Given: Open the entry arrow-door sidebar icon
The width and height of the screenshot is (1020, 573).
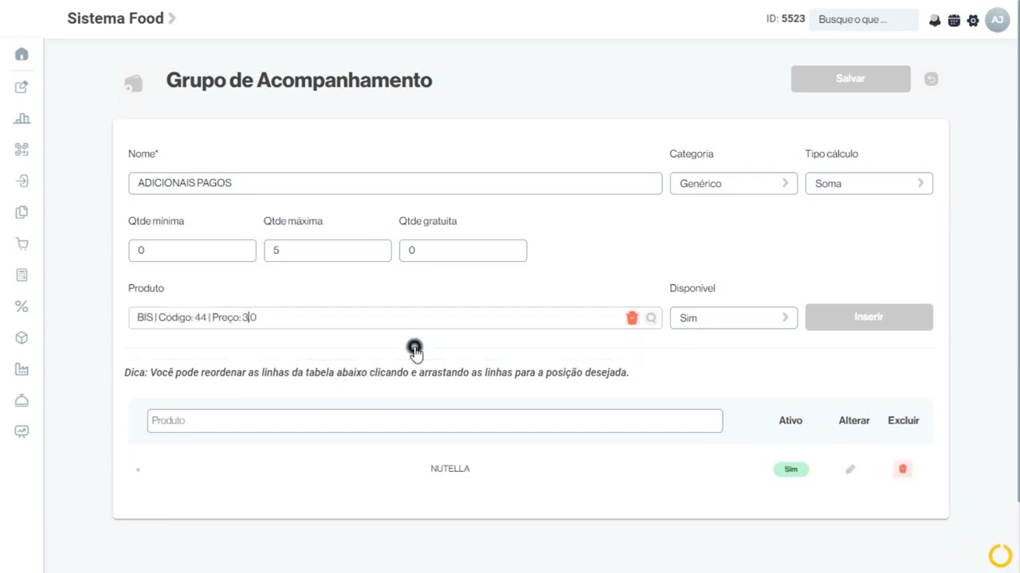Looking at the screenshot, I should 22,181.
